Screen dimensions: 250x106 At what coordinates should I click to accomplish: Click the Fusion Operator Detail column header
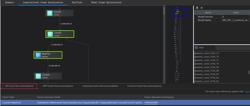(89, 97)
